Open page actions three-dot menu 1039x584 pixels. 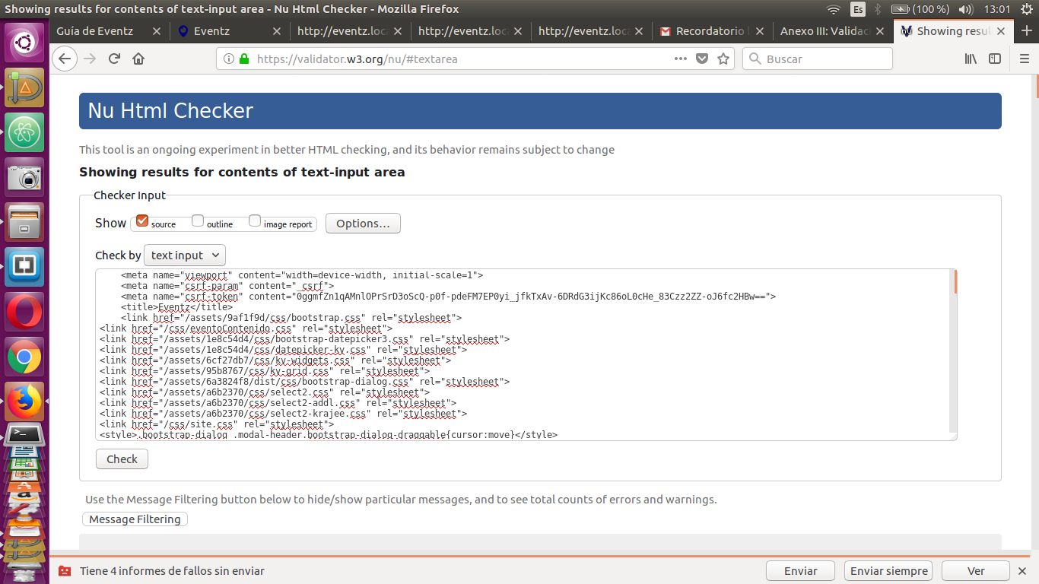pyautogui.click(x=681, y=59)
